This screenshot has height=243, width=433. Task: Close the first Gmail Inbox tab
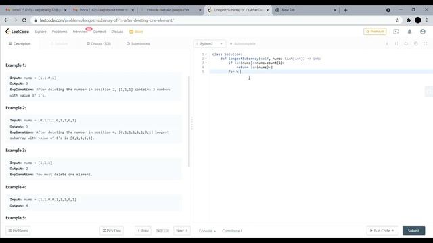tap(66, 10)
